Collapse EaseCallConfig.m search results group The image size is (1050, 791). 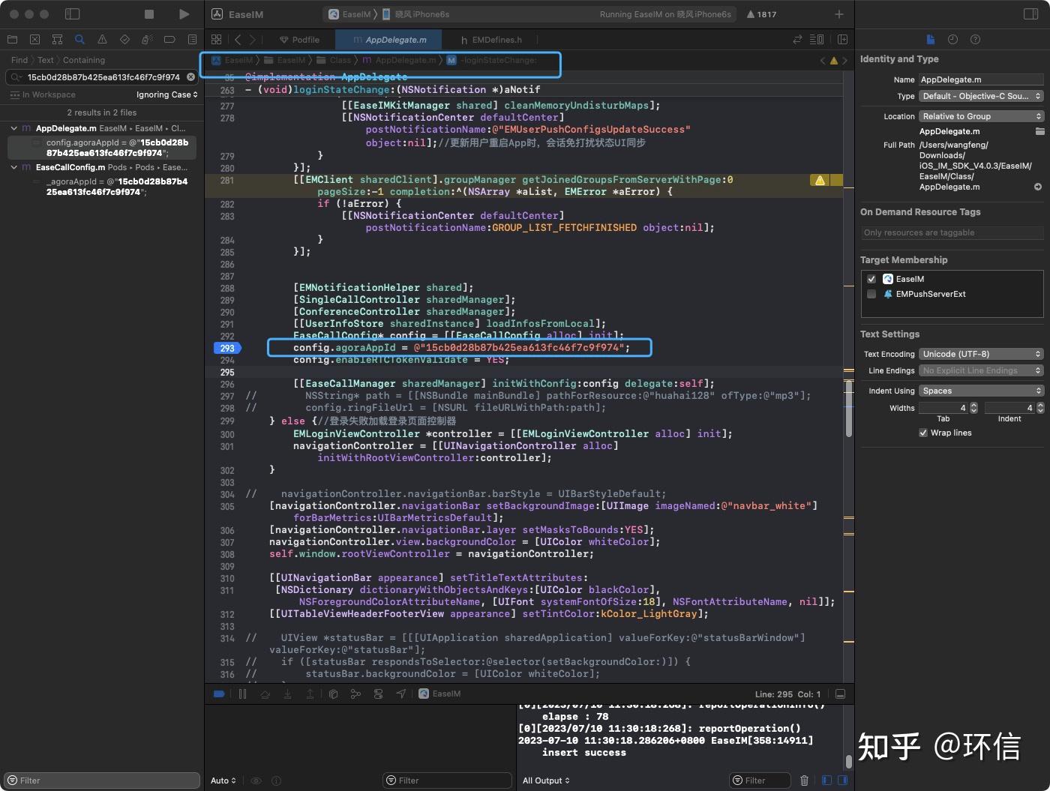(13, 167)
